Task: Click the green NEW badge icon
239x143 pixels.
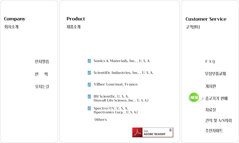Action: coord(194,97)
